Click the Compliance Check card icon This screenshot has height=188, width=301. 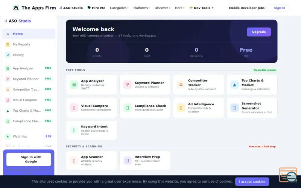[x=128, y=108]
